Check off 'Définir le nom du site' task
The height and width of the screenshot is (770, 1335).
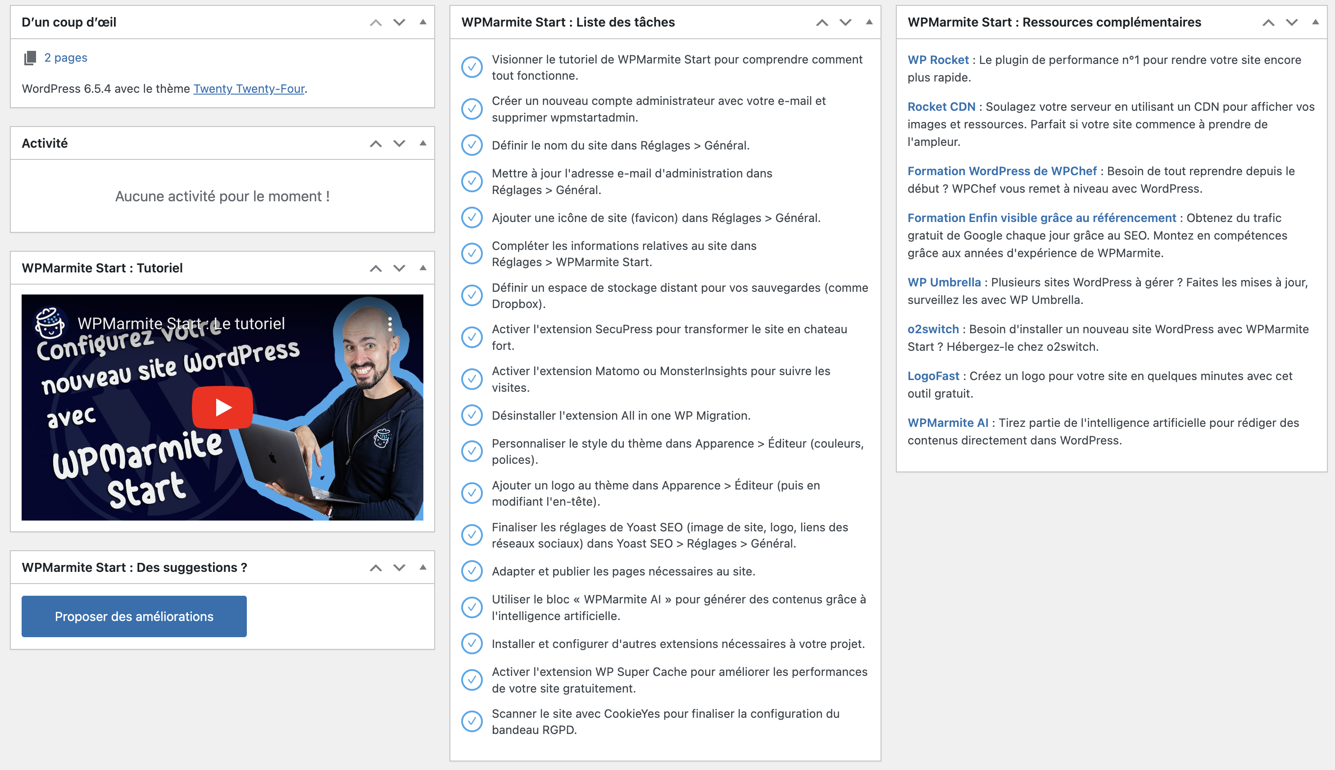coord(472,145)
